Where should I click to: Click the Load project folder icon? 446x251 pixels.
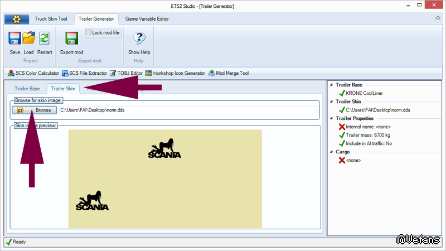(x=29, y=38)
